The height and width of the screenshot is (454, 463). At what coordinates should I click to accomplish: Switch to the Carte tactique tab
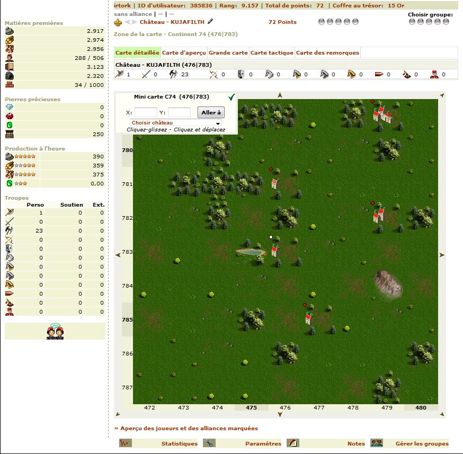(272, 52)
